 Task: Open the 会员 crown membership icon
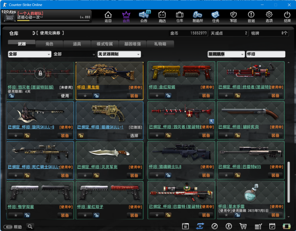[126, 17]
